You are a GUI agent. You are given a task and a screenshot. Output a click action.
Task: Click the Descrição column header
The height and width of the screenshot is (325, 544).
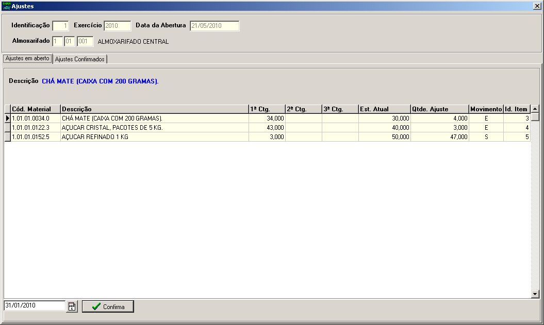154,109
